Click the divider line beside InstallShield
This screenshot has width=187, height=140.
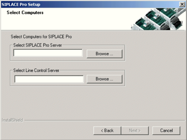point(105,120)
